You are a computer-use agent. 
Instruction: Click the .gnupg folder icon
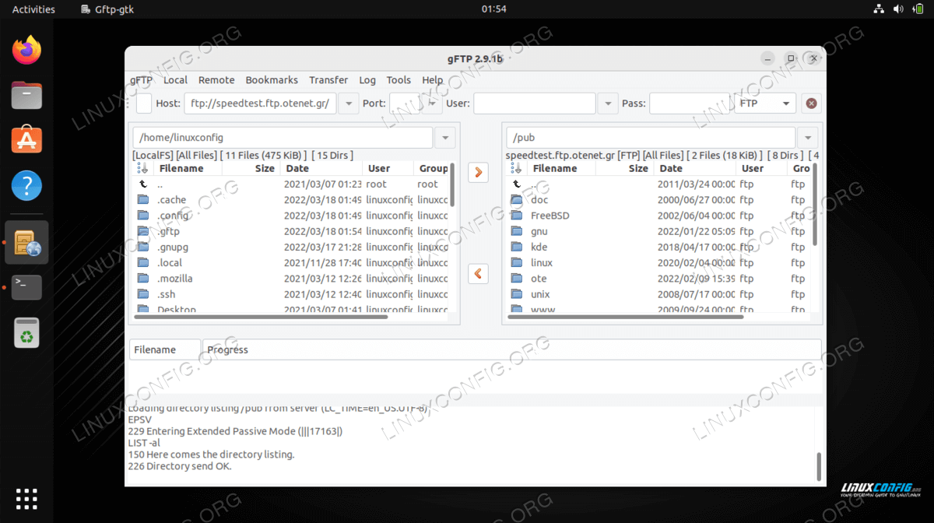click(x=142, y=247)
